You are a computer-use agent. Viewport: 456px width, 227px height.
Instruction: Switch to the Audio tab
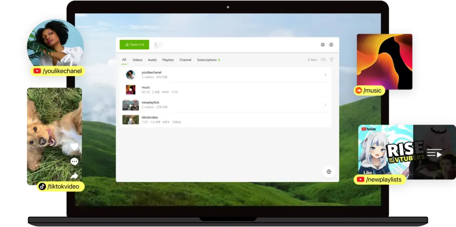pyautogui.click(x=152, y=60)
